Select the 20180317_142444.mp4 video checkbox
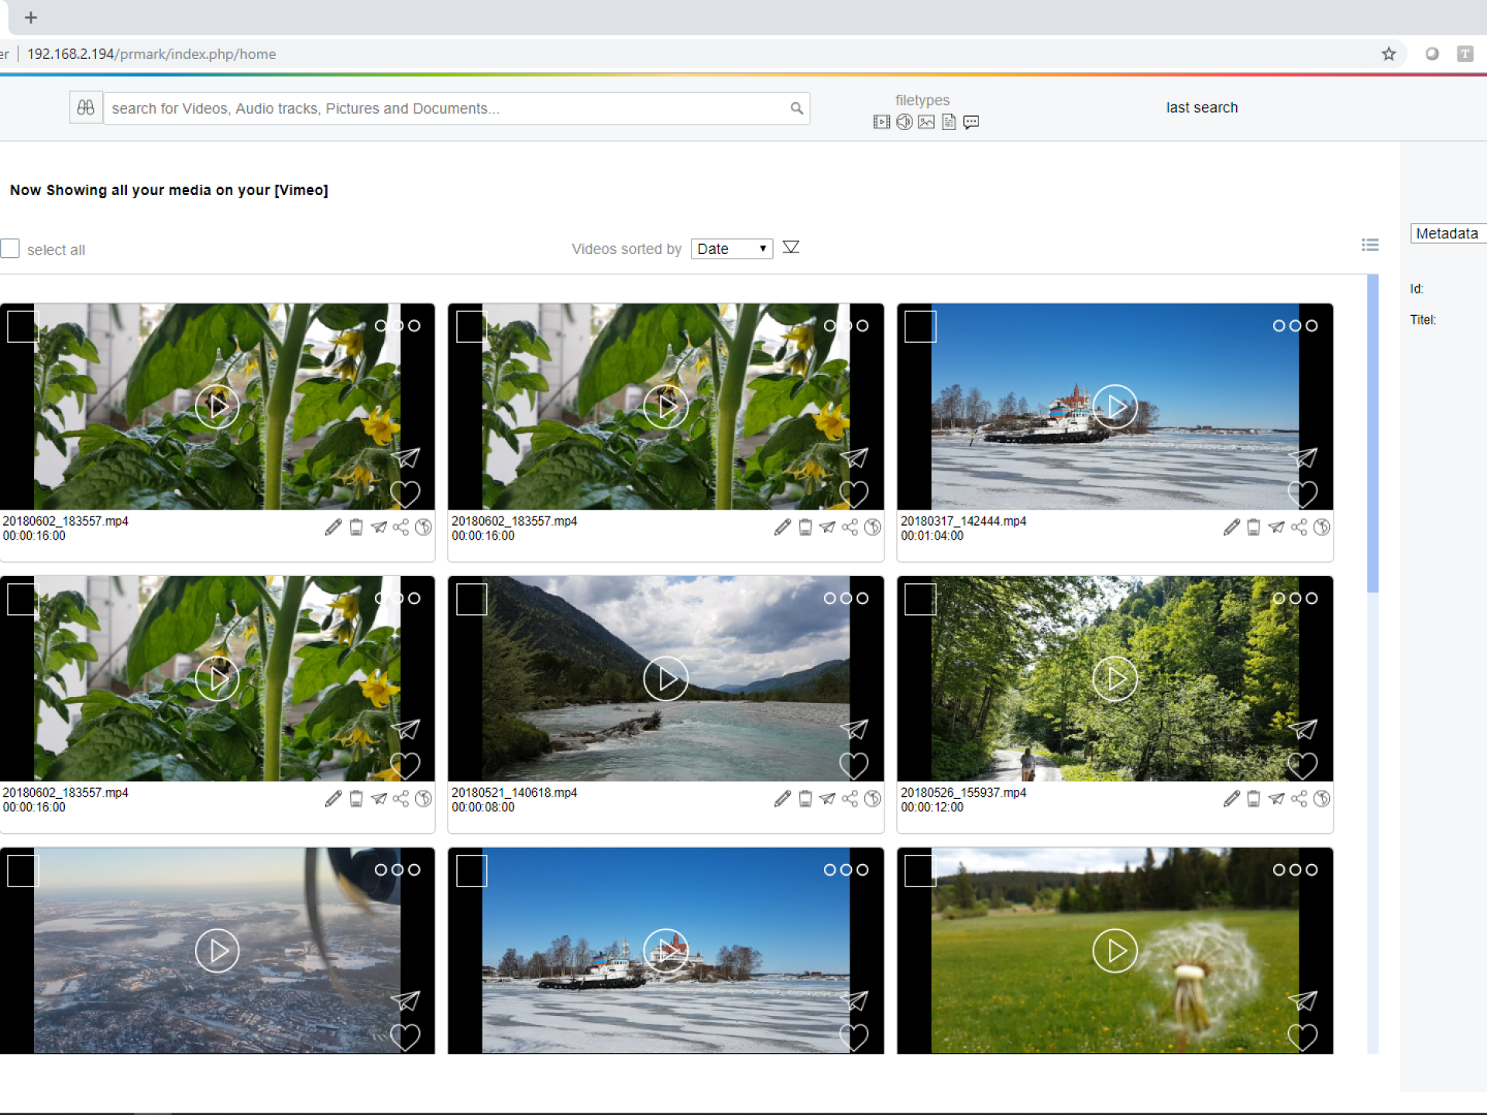This screenshot has height=1115, width=1487. point(920,327)
